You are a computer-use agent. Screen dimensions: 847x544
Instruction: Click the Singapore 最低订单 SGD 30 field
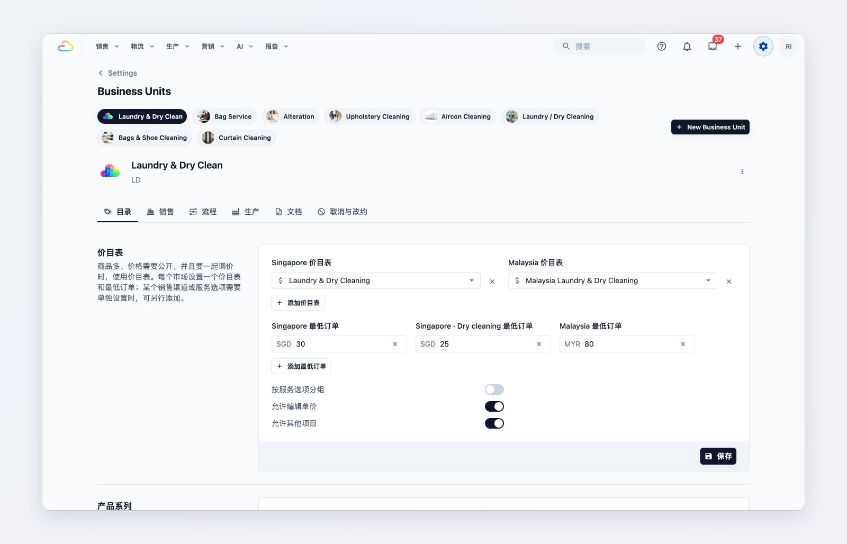(x=339, y=344)
